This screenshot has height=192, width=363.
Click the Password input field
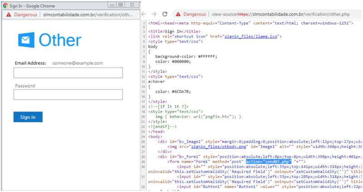coord(68,95)
